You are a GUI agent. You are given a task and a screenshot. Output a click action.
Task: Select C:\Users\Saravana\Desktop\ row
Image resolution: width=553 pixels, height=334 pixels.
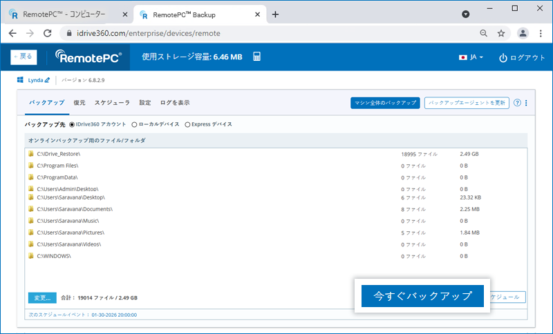pos(276,197)
